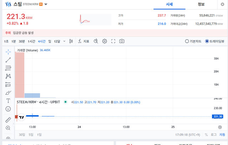Set the range to 1일
This screenshot has height=145, width=228.
click(39, 135)
